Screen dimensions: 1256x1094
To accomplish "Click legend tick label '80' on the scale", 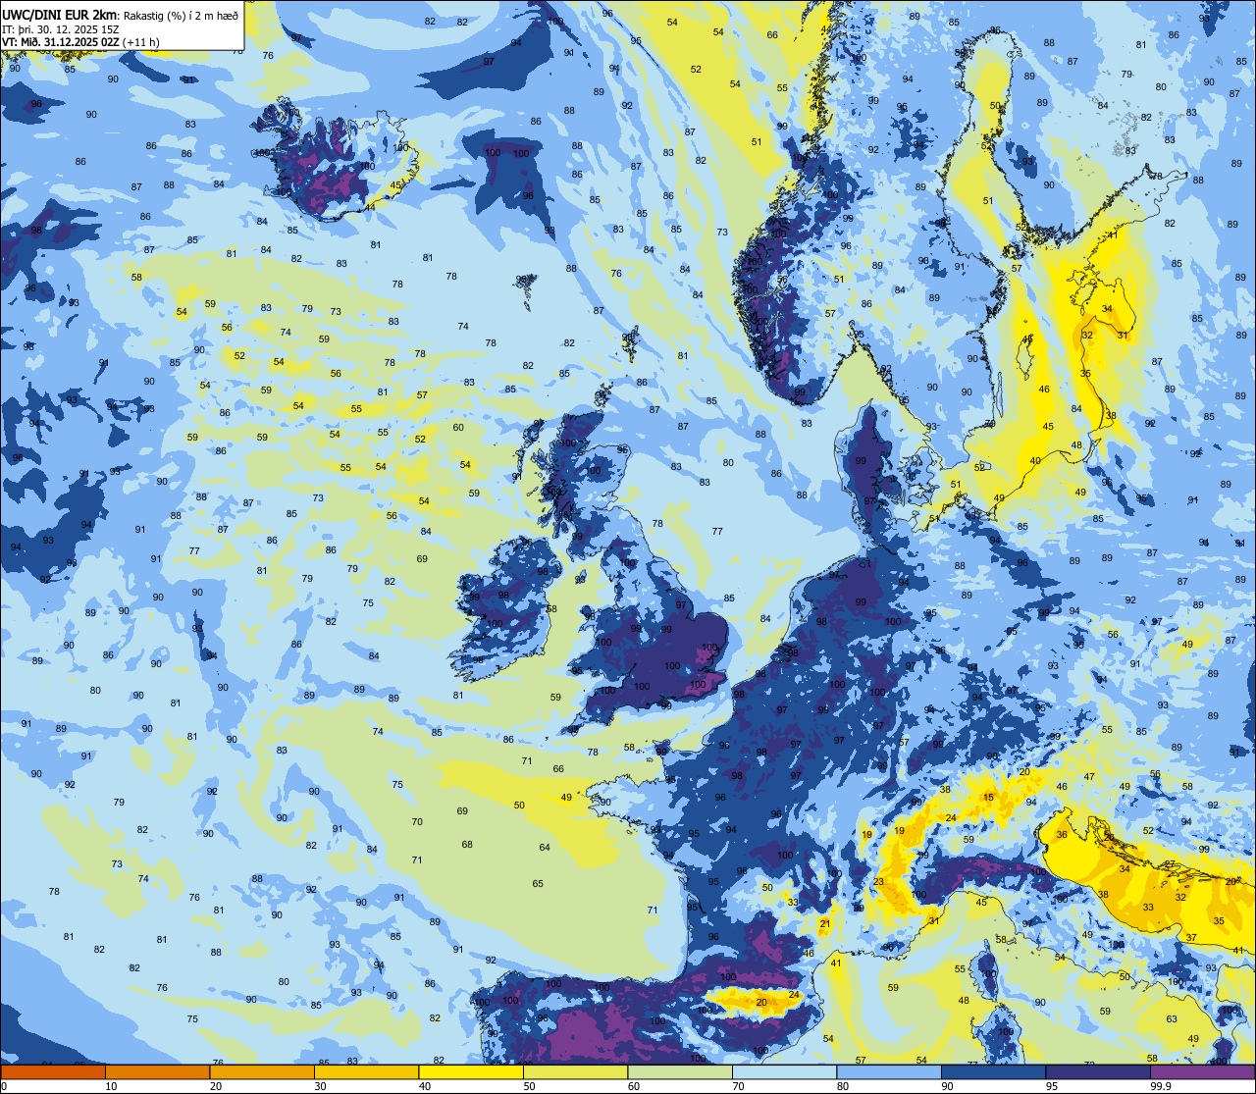I will (843, 1086).
